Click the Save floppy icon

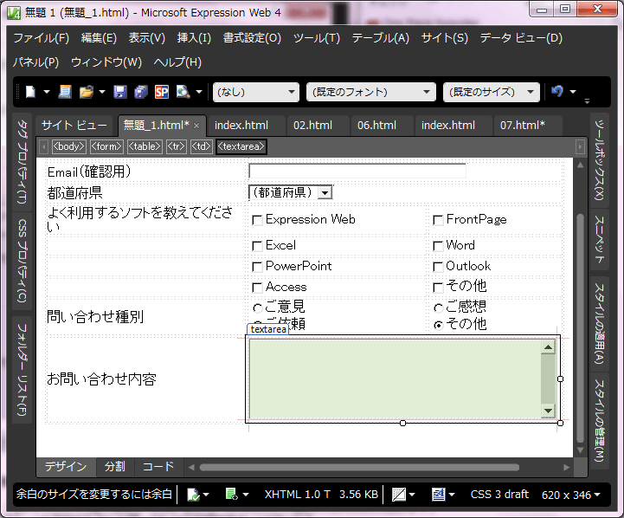(120, 92)
